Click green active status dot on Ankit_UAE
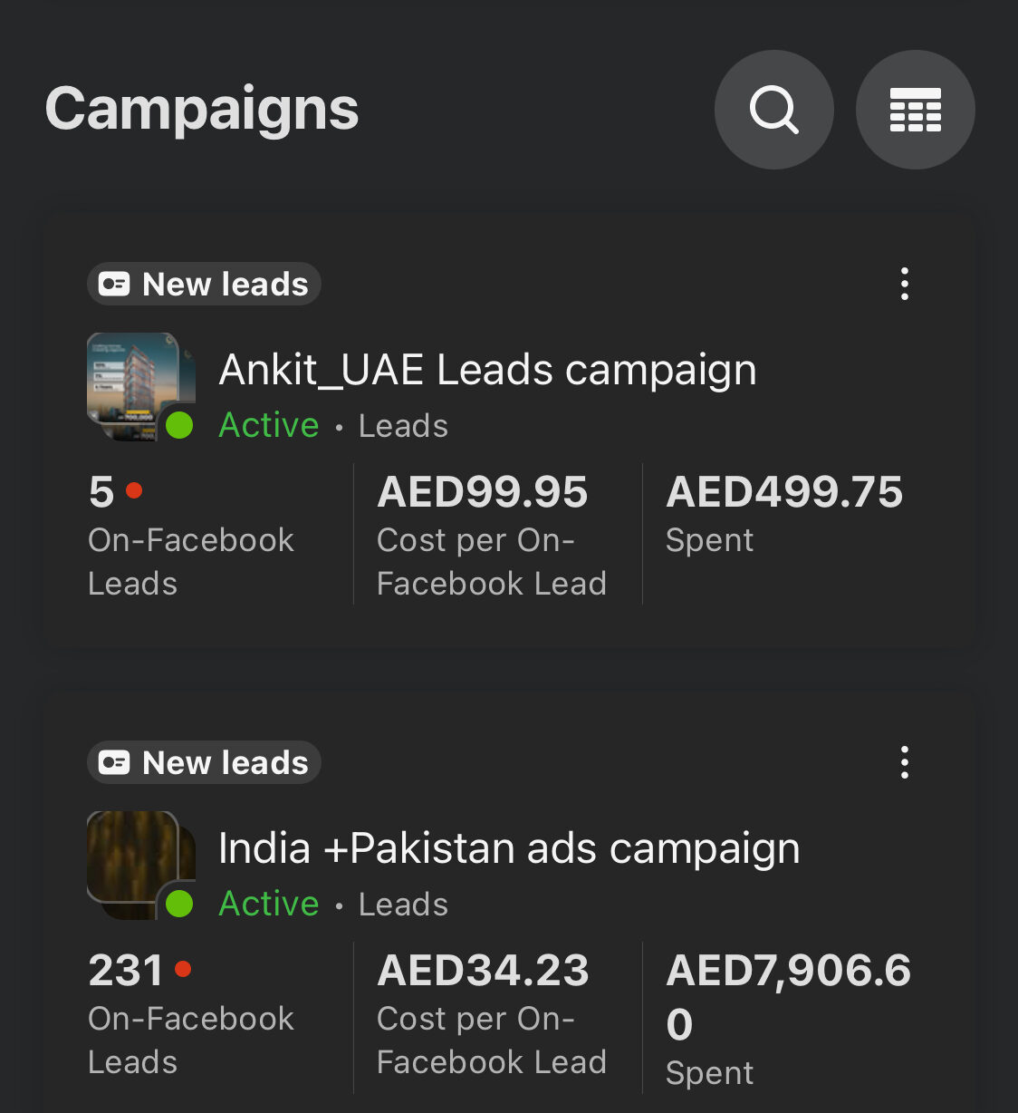Image resolution: width=1018 pixels, height=1113 pixels. point(179,424)
